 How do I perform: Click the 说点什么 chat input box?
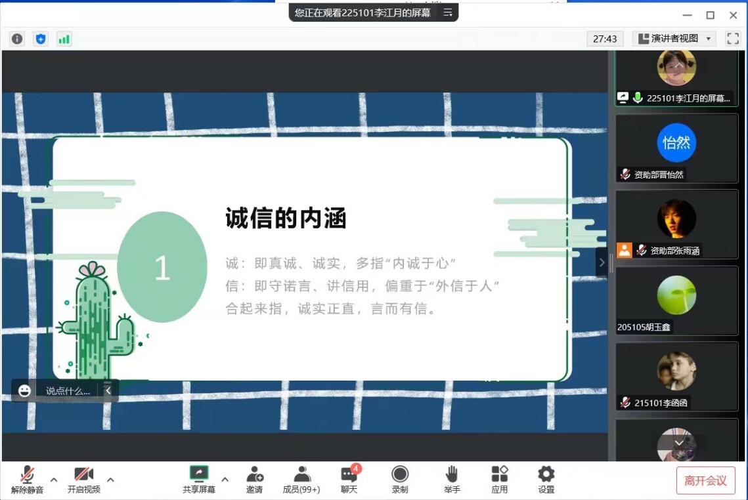click(67, 391)
